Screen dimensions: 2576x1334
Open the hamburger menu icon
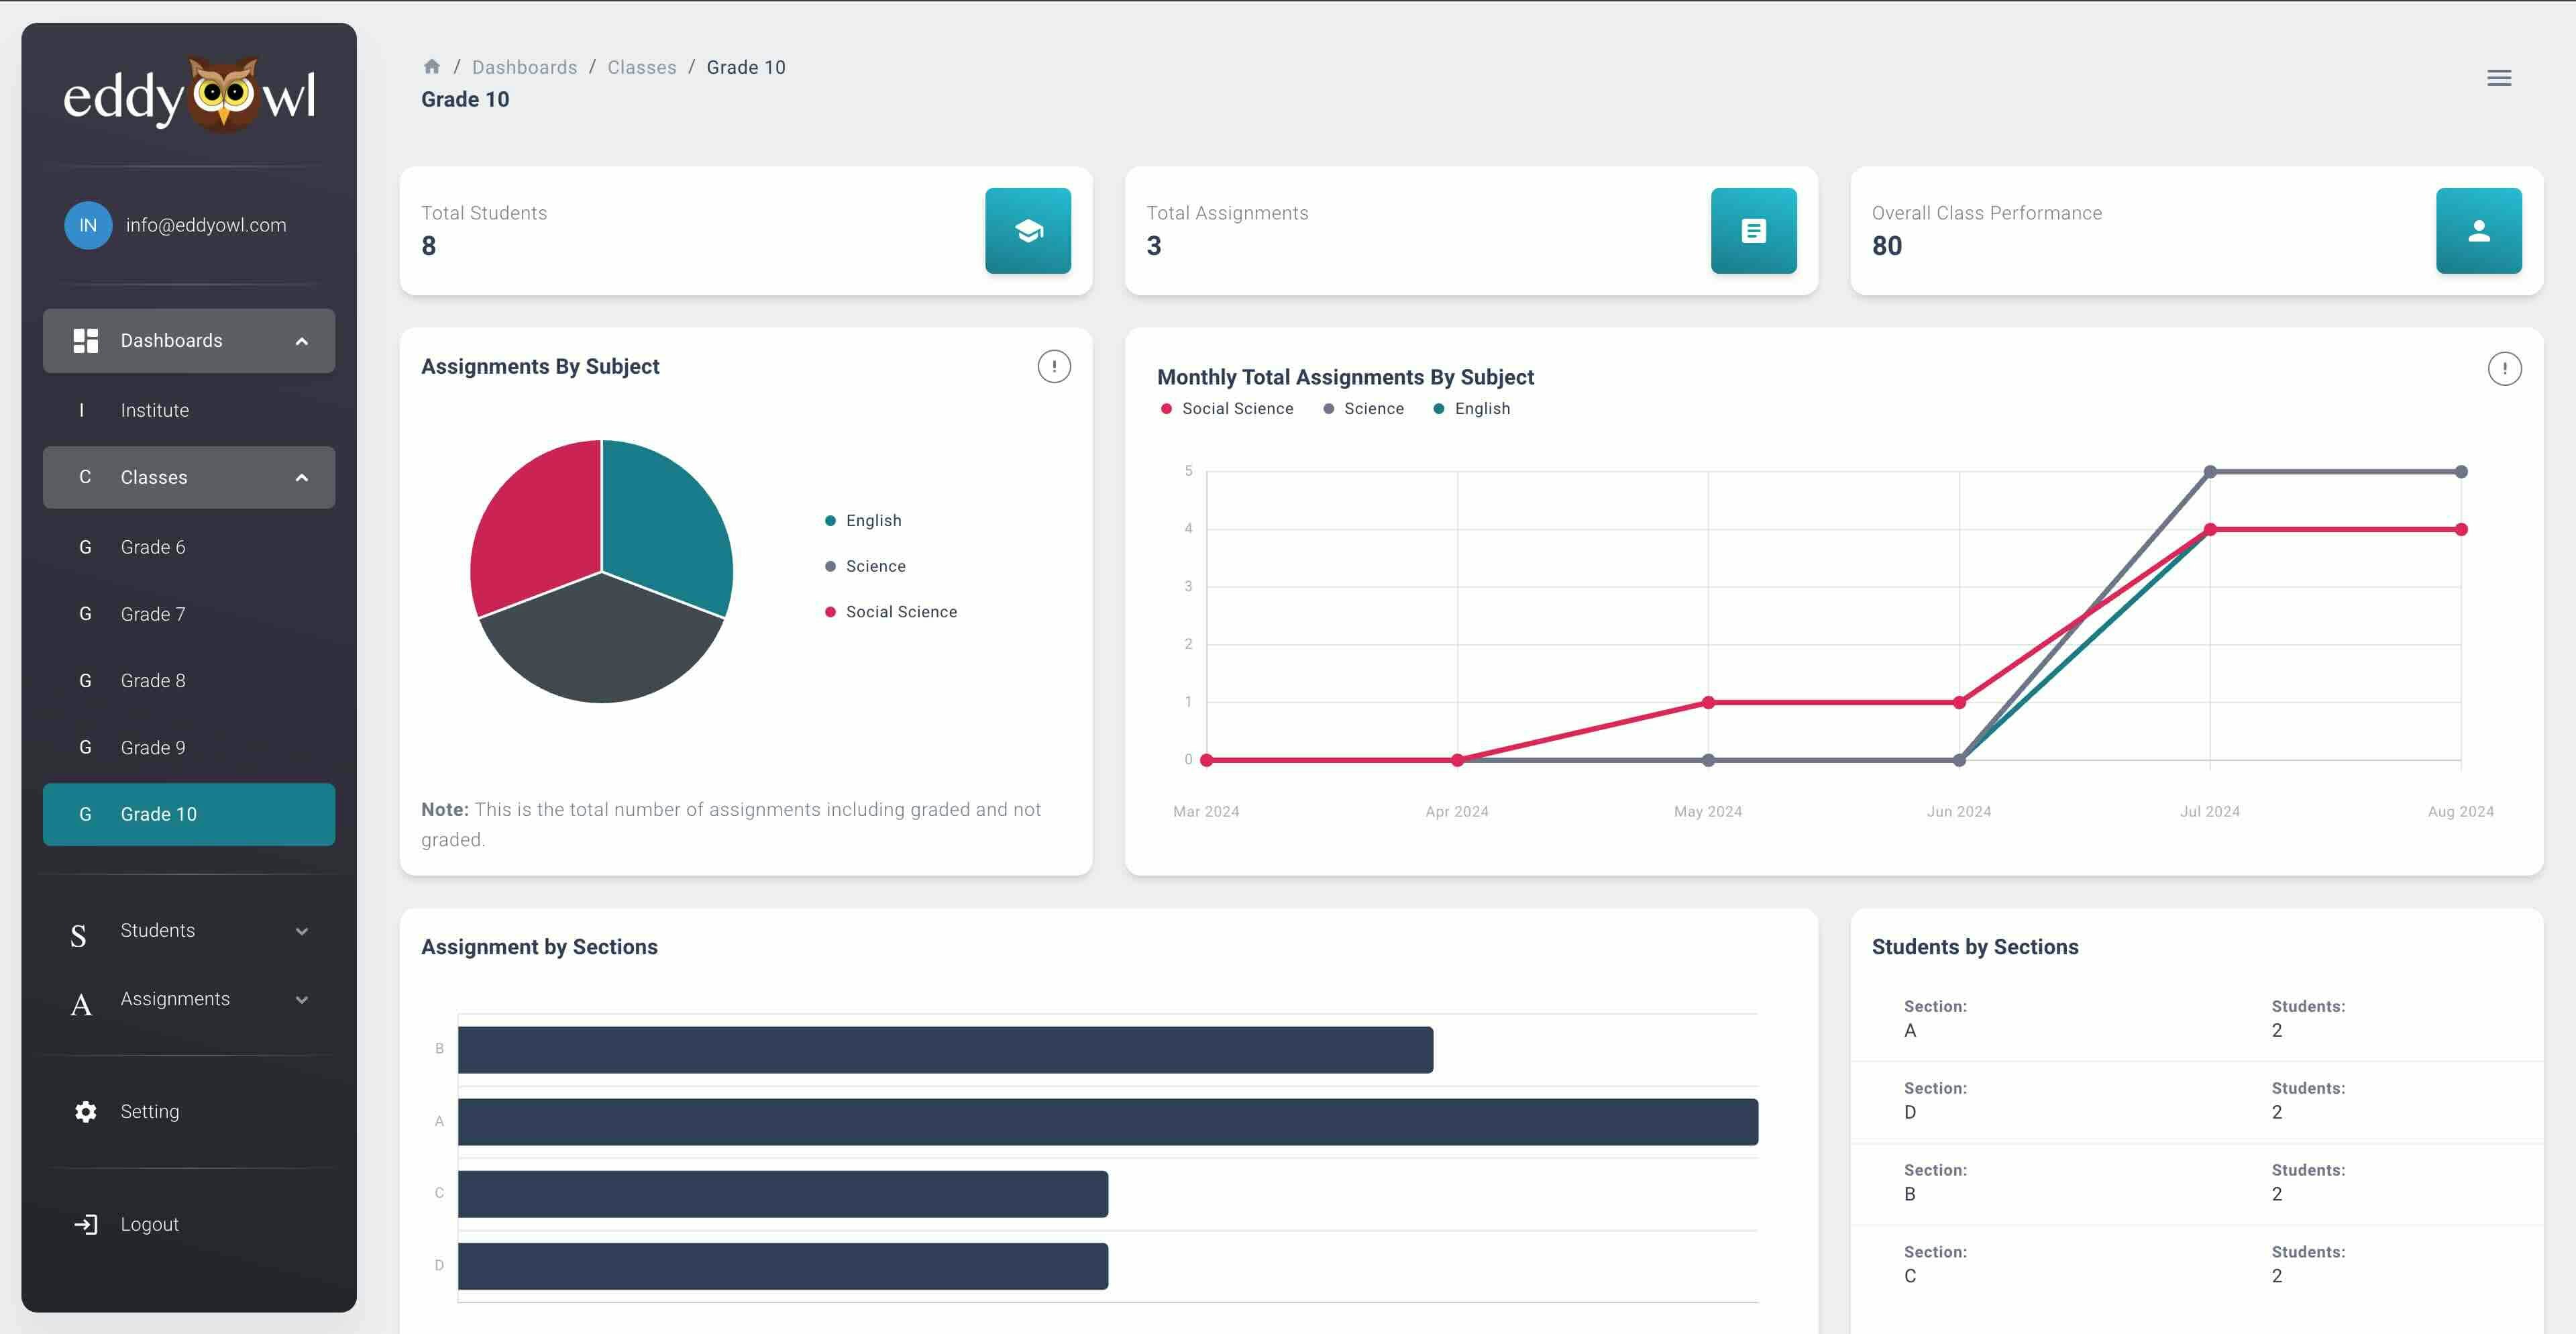pyautogui.click(x=2498, y=78)
